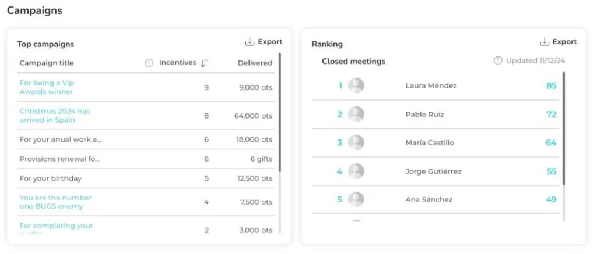Viewport: 597px width, 254px height.
Task: Click the Top campaigns export download icon
Action: click(x=250, y=42)
